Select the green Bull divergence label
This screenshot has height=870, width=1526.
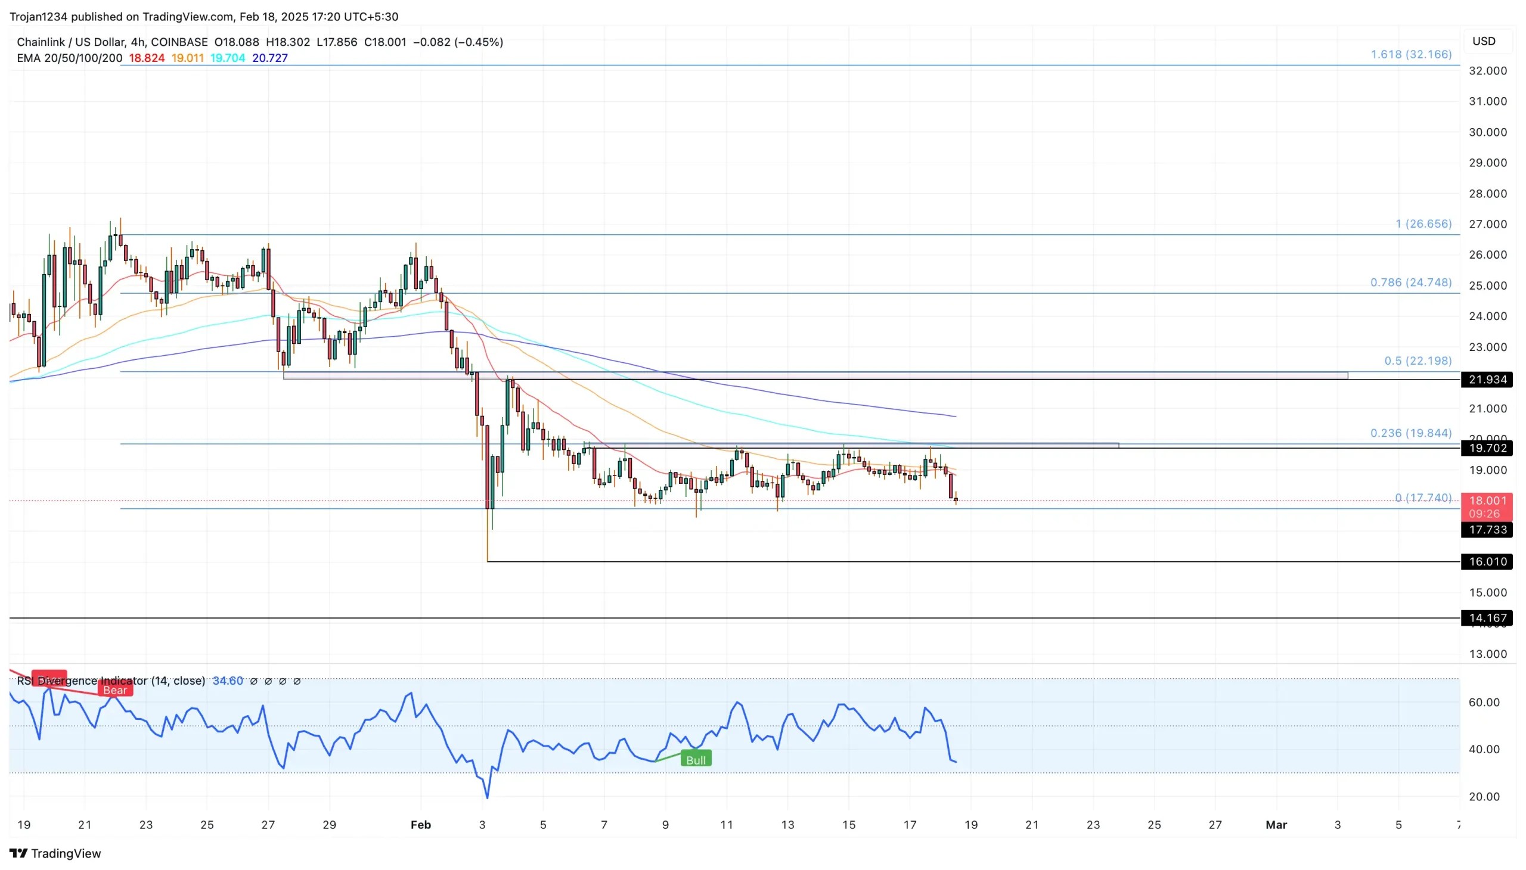[696, 759]
